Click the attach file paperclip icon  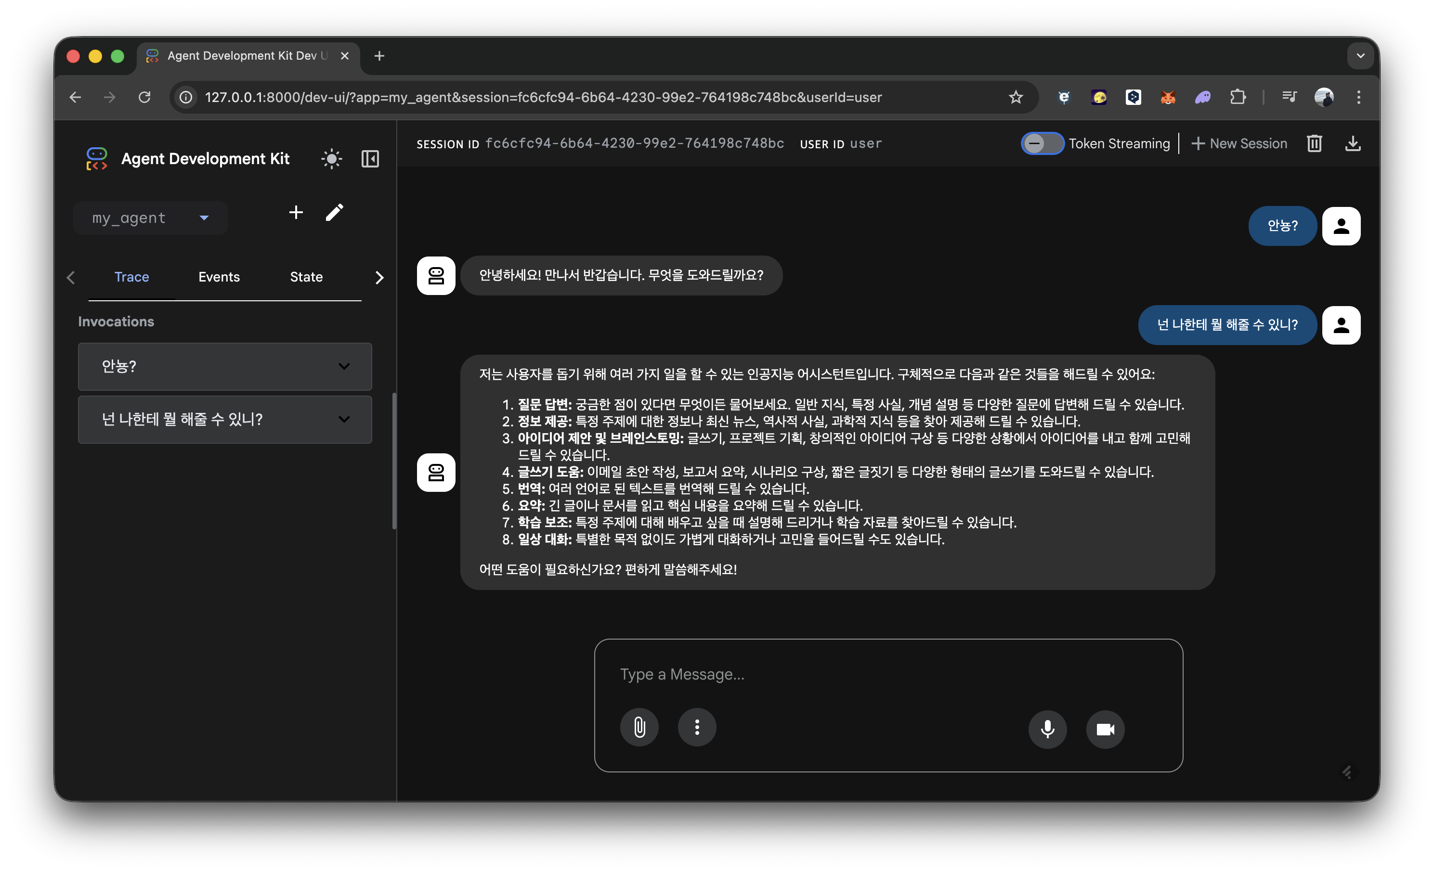[x=639, y=727]
